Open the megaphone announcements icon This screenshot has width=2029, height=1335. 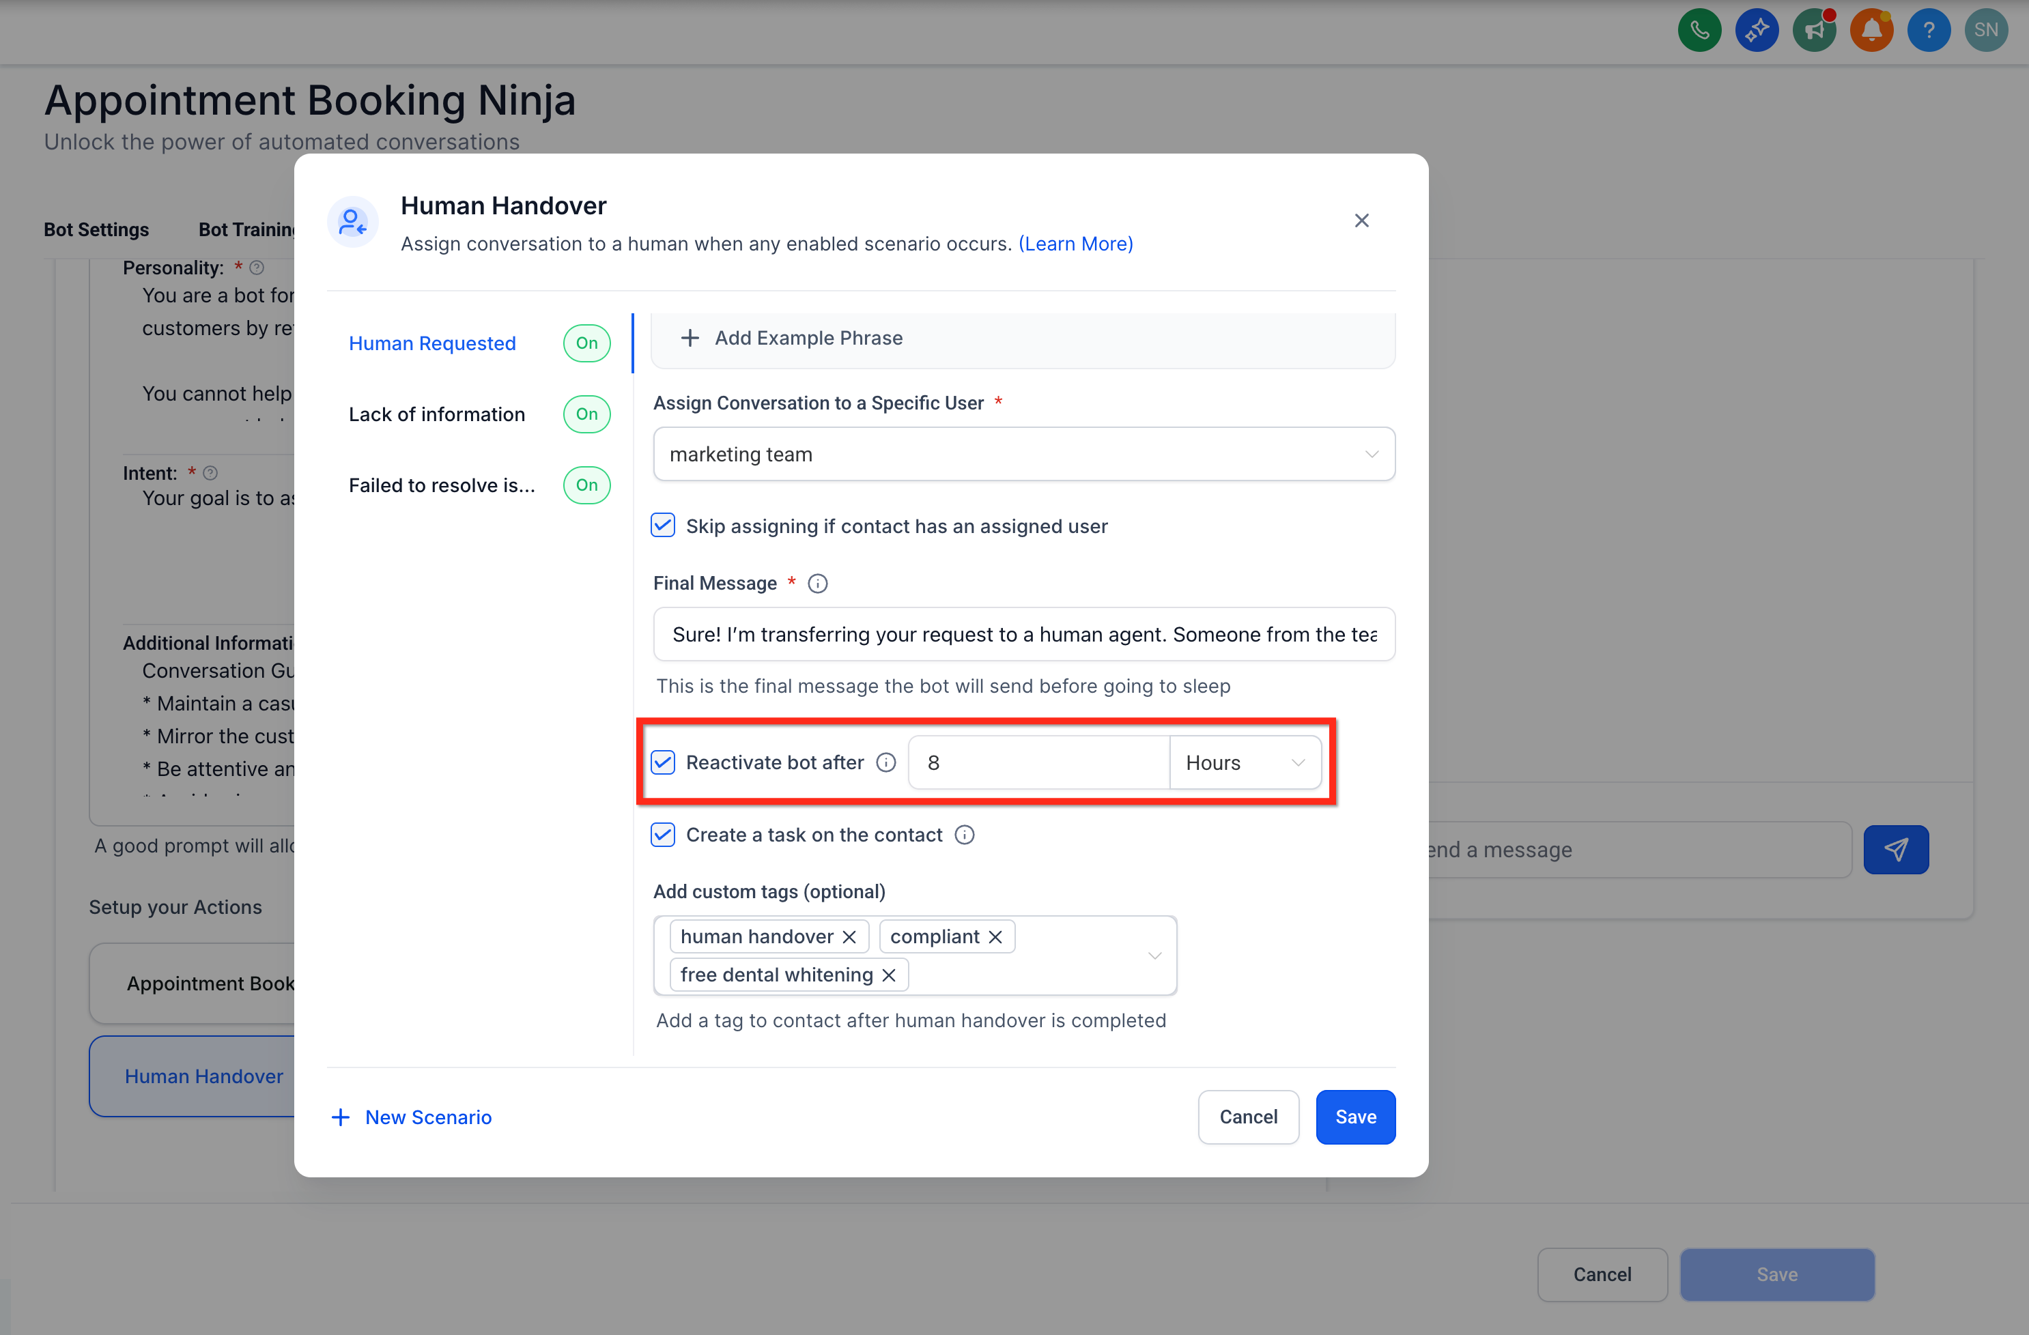coord(1814,31)
